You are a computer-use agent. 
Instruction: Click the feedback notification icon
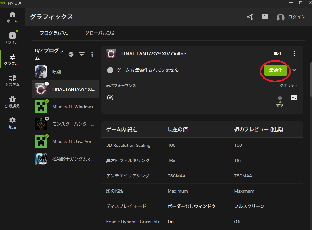click(265, 17)
